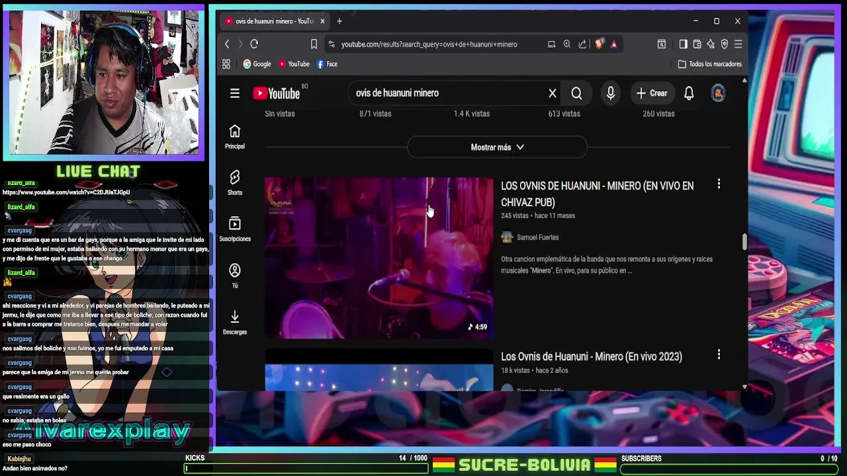Screen dimensions: 847x476
Task: Click the Kabinjhu username in chat
Action: tap(19, 459)
